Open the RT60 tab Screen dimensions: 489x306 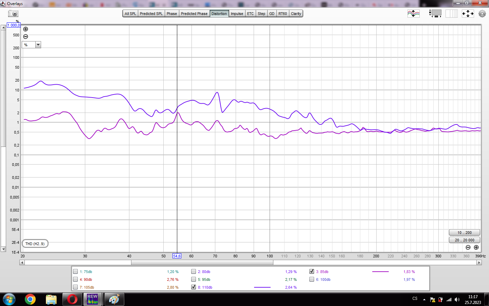[x=283, y=14]
